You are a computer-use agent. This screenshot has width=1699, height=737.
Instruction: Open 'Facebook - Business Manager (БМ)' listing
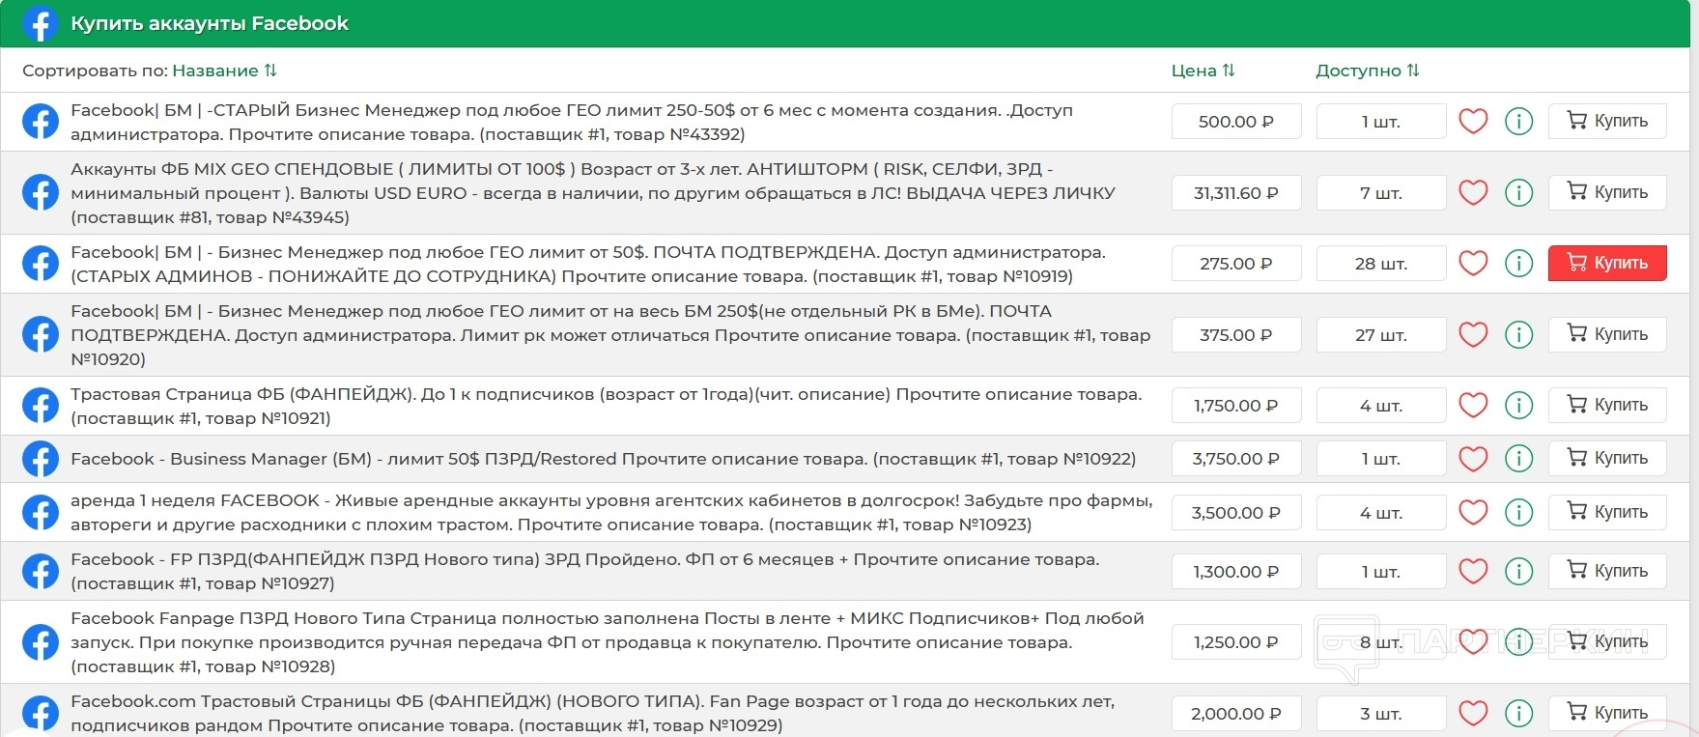604,459
